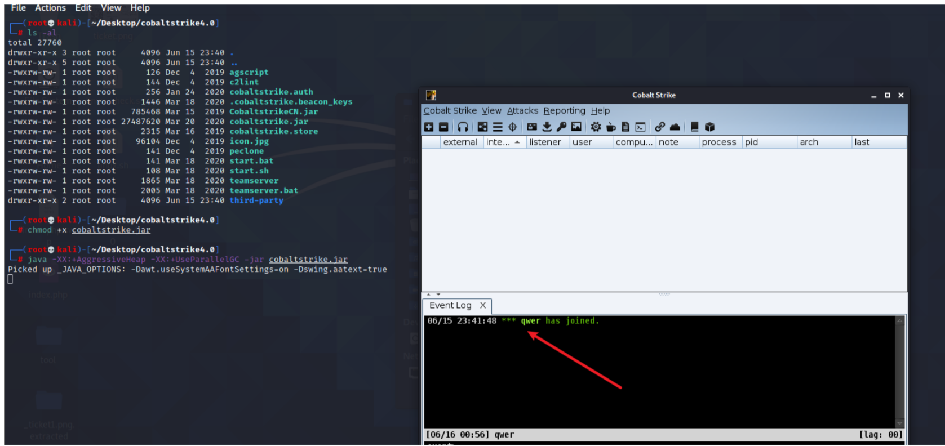This screenshot has height=446, width=945.
Task: Click 'cobaltstrike.store' in terminal listing
Action: [x=273, y=132]
